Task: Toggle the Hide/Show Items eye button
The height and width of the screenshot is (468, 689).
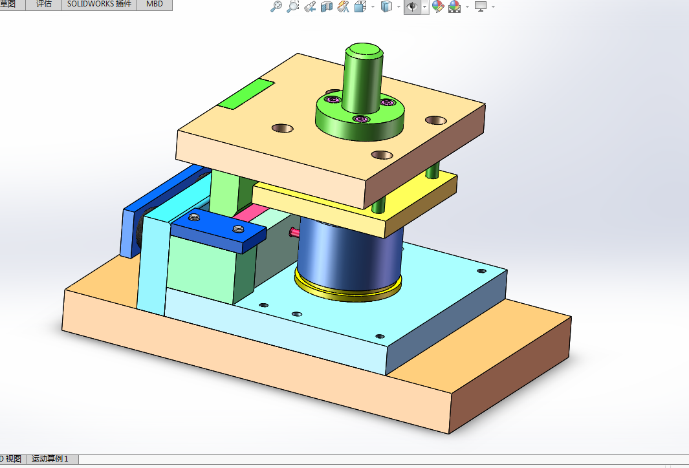Action: tap(412, 6)
